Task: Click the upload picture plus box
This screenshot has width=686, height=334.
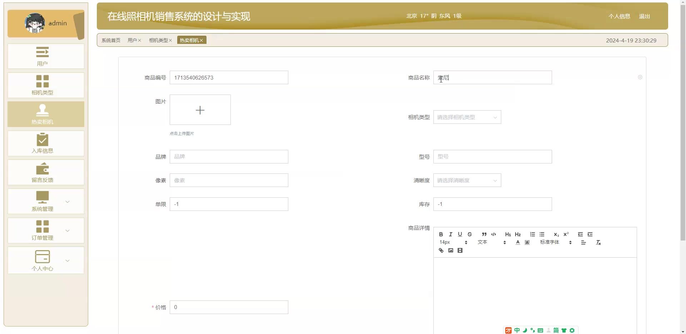Action: [x=200, y=110]
